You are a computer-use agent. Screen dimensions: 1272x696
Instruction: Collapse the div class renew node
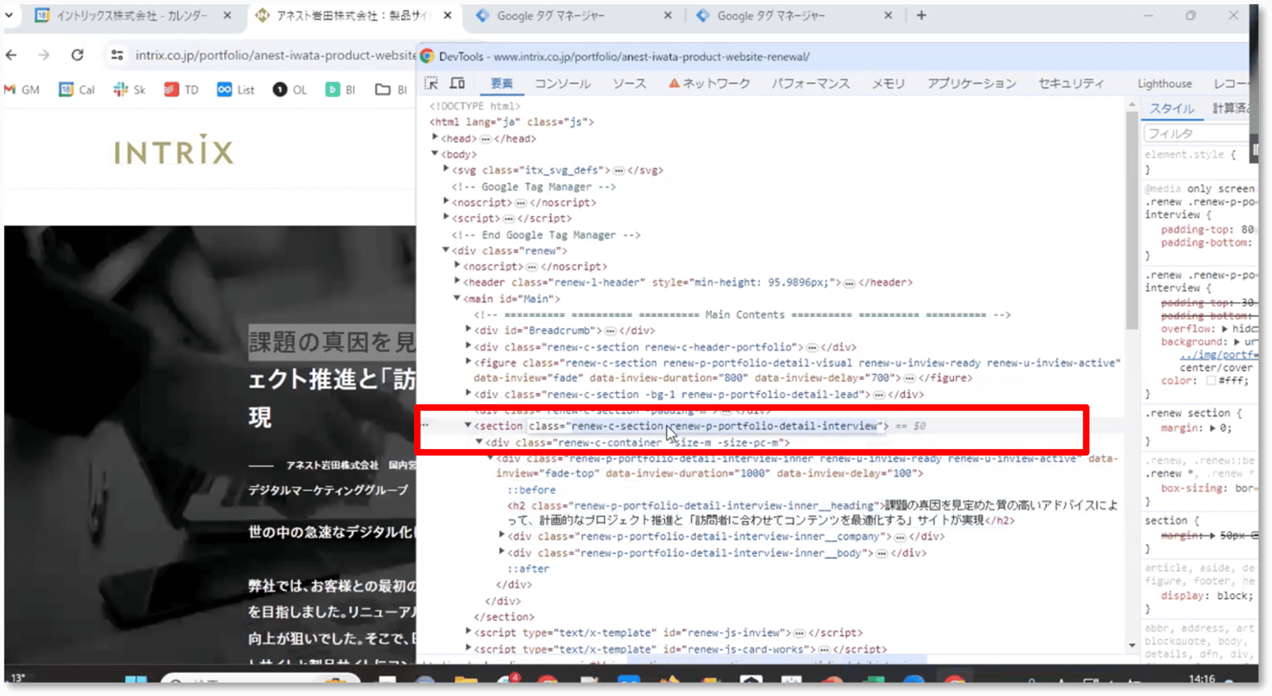coord(446,250)
